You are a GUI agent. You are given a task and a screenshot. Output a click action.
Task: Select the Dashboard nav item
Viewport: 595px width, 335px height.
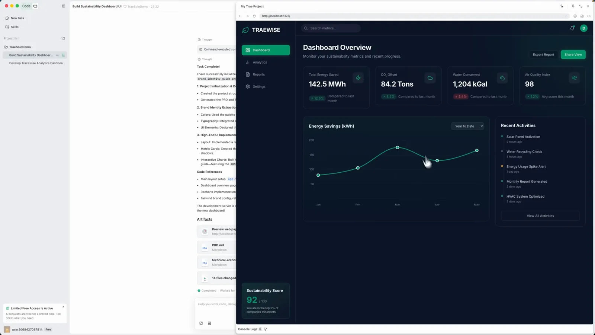pyautogui.click(x=266, y=50)
